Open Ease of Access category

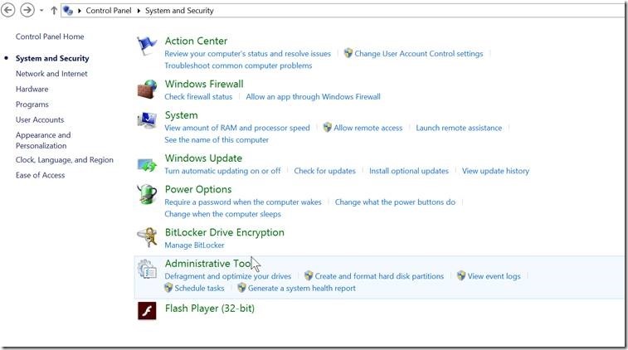tap(40, 175)
